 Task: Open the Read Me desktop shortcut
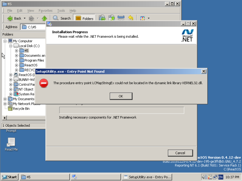pos(11,144)
